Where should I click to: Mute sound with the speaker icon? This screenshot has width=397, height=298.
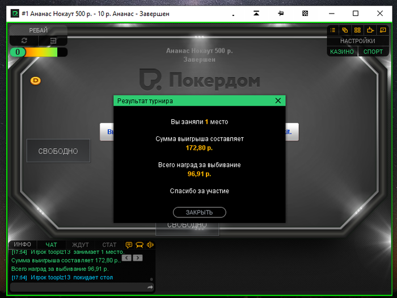point(150,245)
